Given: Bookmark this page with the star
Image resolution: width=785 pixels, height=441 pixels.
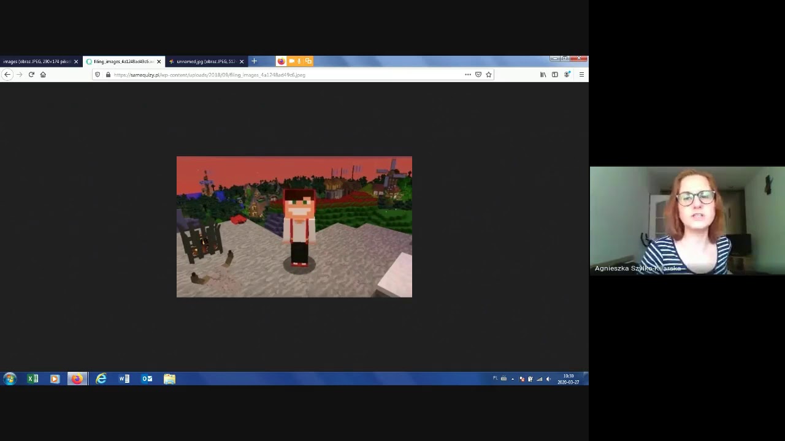Looking at the screenshot, I should (489, 75).
